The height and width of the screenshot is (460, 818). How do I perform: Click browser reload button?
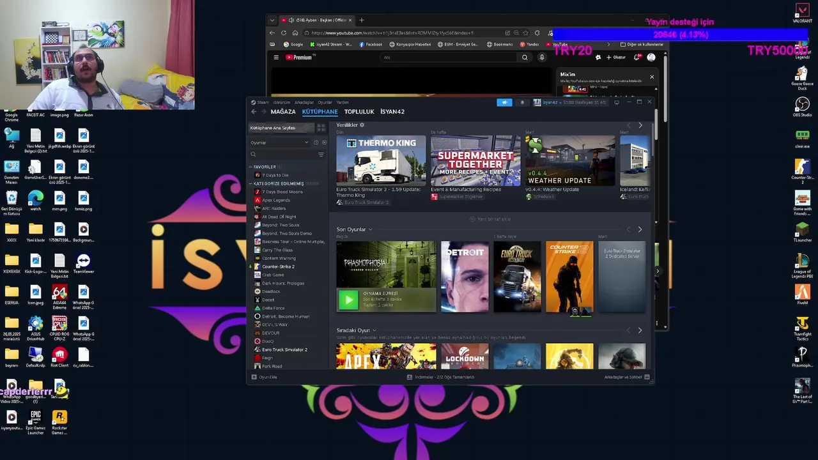pyautogui.click(x=284, y=33)
